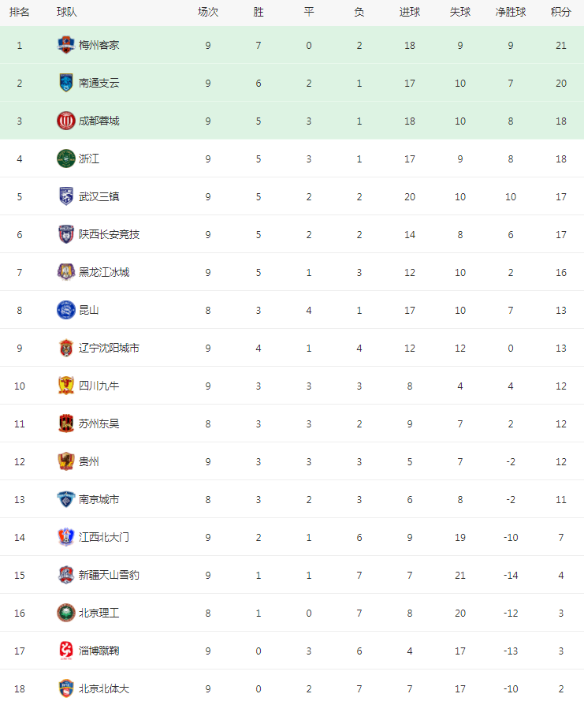Open 黑龙江冰城 team page link
The height and width of the screenshot is (705, 584).
click(104, 272)
